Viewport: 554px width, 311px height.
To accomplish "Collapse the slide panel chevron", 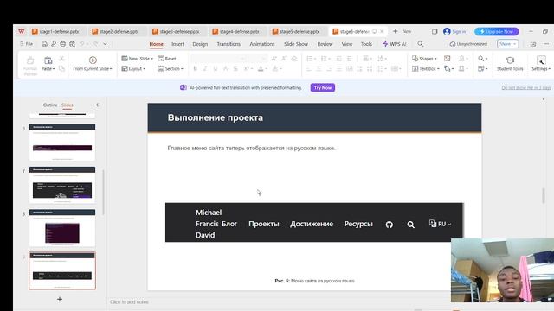I will [x=98, y=105].
